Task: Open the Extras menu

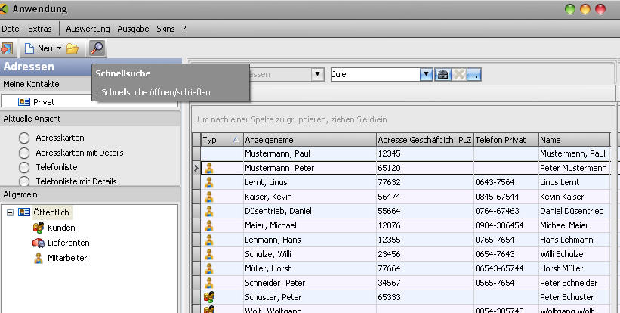Action: (40, 29)
